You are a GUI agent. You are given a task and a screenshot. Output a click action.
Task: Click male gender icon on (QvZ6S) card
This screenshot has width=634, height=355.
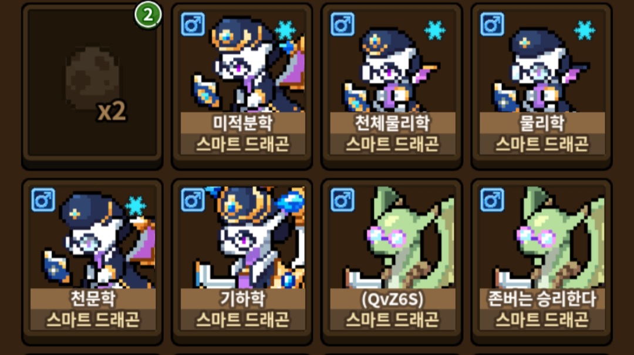(x=342, y=200)
